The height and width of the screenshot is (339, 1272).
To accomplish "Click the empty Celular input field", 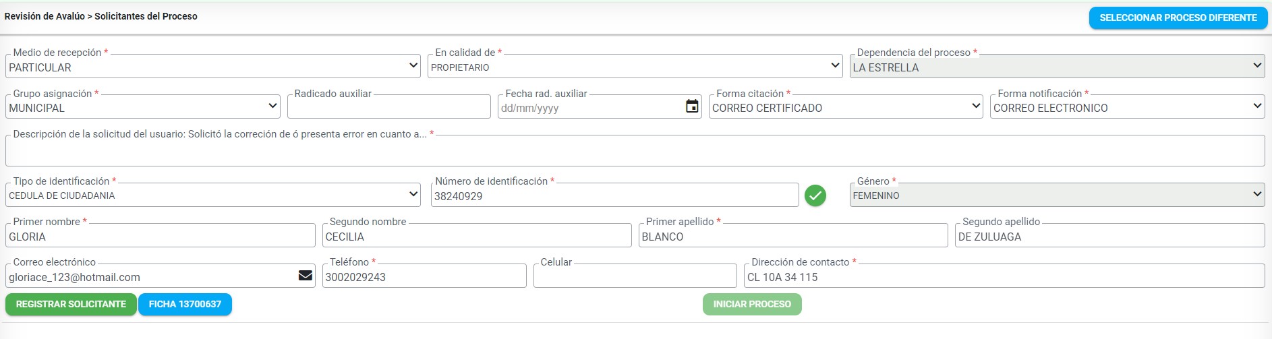I will (635, 277).
